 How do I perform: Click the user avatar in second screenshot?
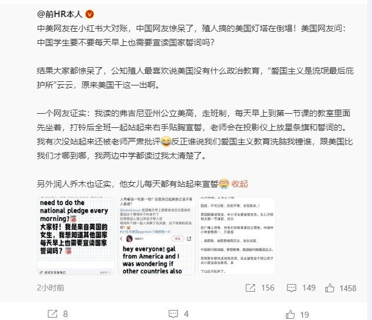[x=129, y=239]
